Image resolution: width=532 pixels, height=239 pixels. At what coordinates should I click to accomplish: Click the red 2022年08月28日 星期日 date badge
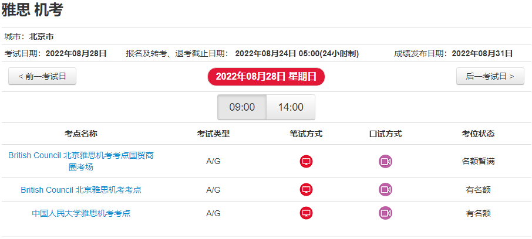267,77
